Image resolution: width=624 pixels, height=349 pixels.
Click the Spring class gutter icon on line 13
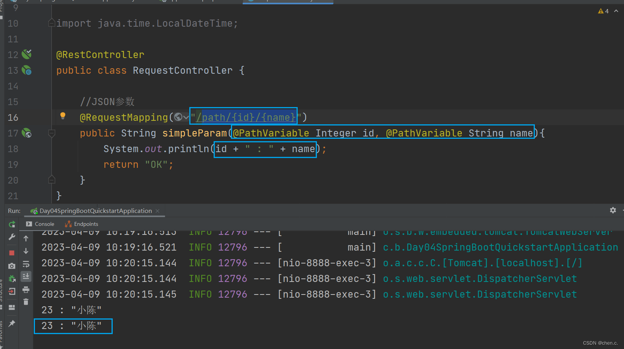click(27, 70)
